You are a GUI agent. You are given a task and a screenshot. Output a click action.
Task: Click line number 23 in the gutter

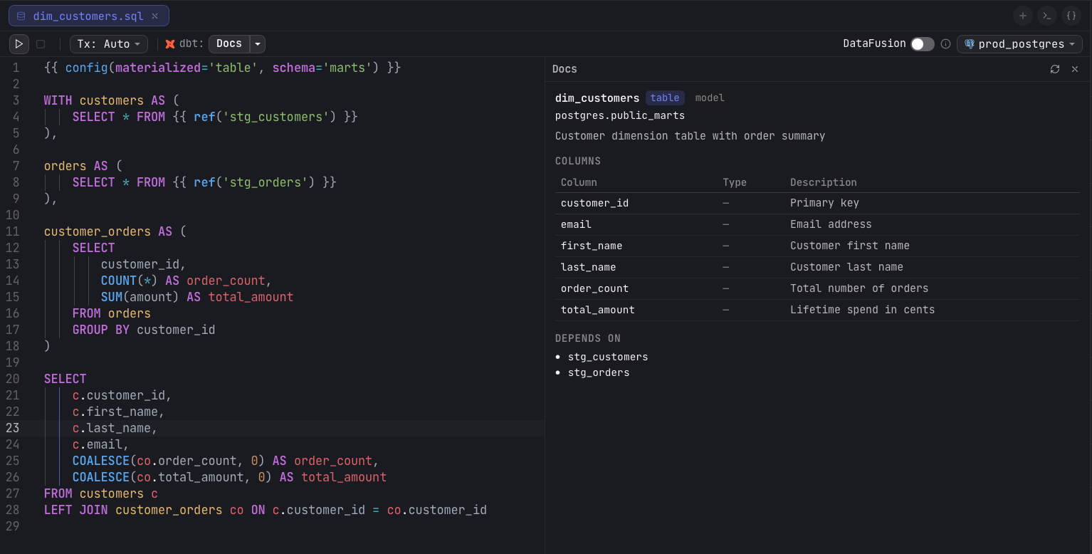(x=13, y=428)
